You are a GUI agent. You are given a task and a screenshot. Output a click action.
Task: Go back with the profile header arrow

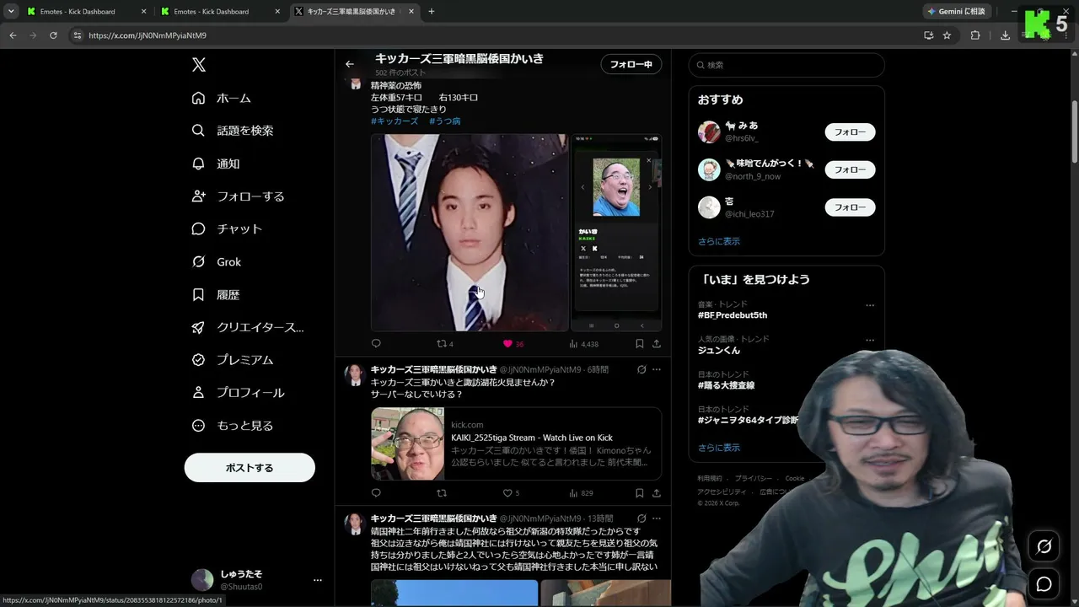350,64
